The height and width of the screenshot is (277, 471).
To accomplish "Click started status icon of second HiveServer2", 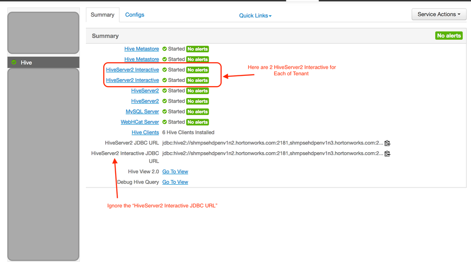I will point(165,101).
